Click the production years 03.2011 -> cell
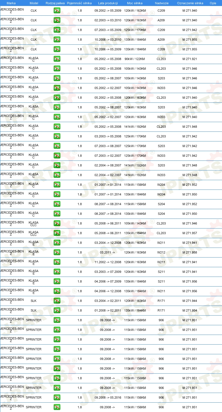This screenshot has width=222, height=412. (x=107, y=252)
